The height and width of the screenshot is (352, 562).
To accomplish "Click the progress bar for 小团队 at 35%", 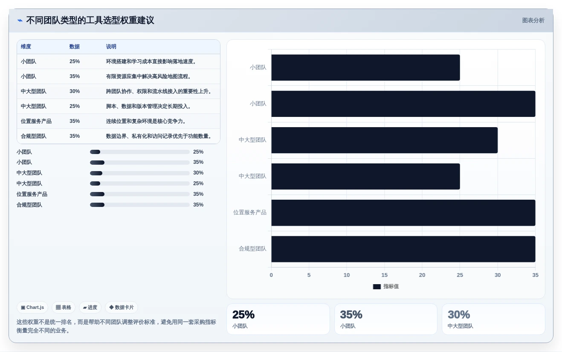I will 140,163.
